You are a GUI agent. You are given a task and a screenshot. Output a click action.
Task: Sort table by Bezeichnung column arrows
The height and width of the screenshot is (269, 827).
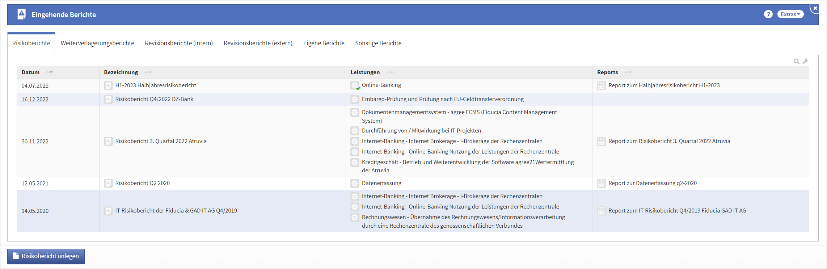click(x=148, y=72)
